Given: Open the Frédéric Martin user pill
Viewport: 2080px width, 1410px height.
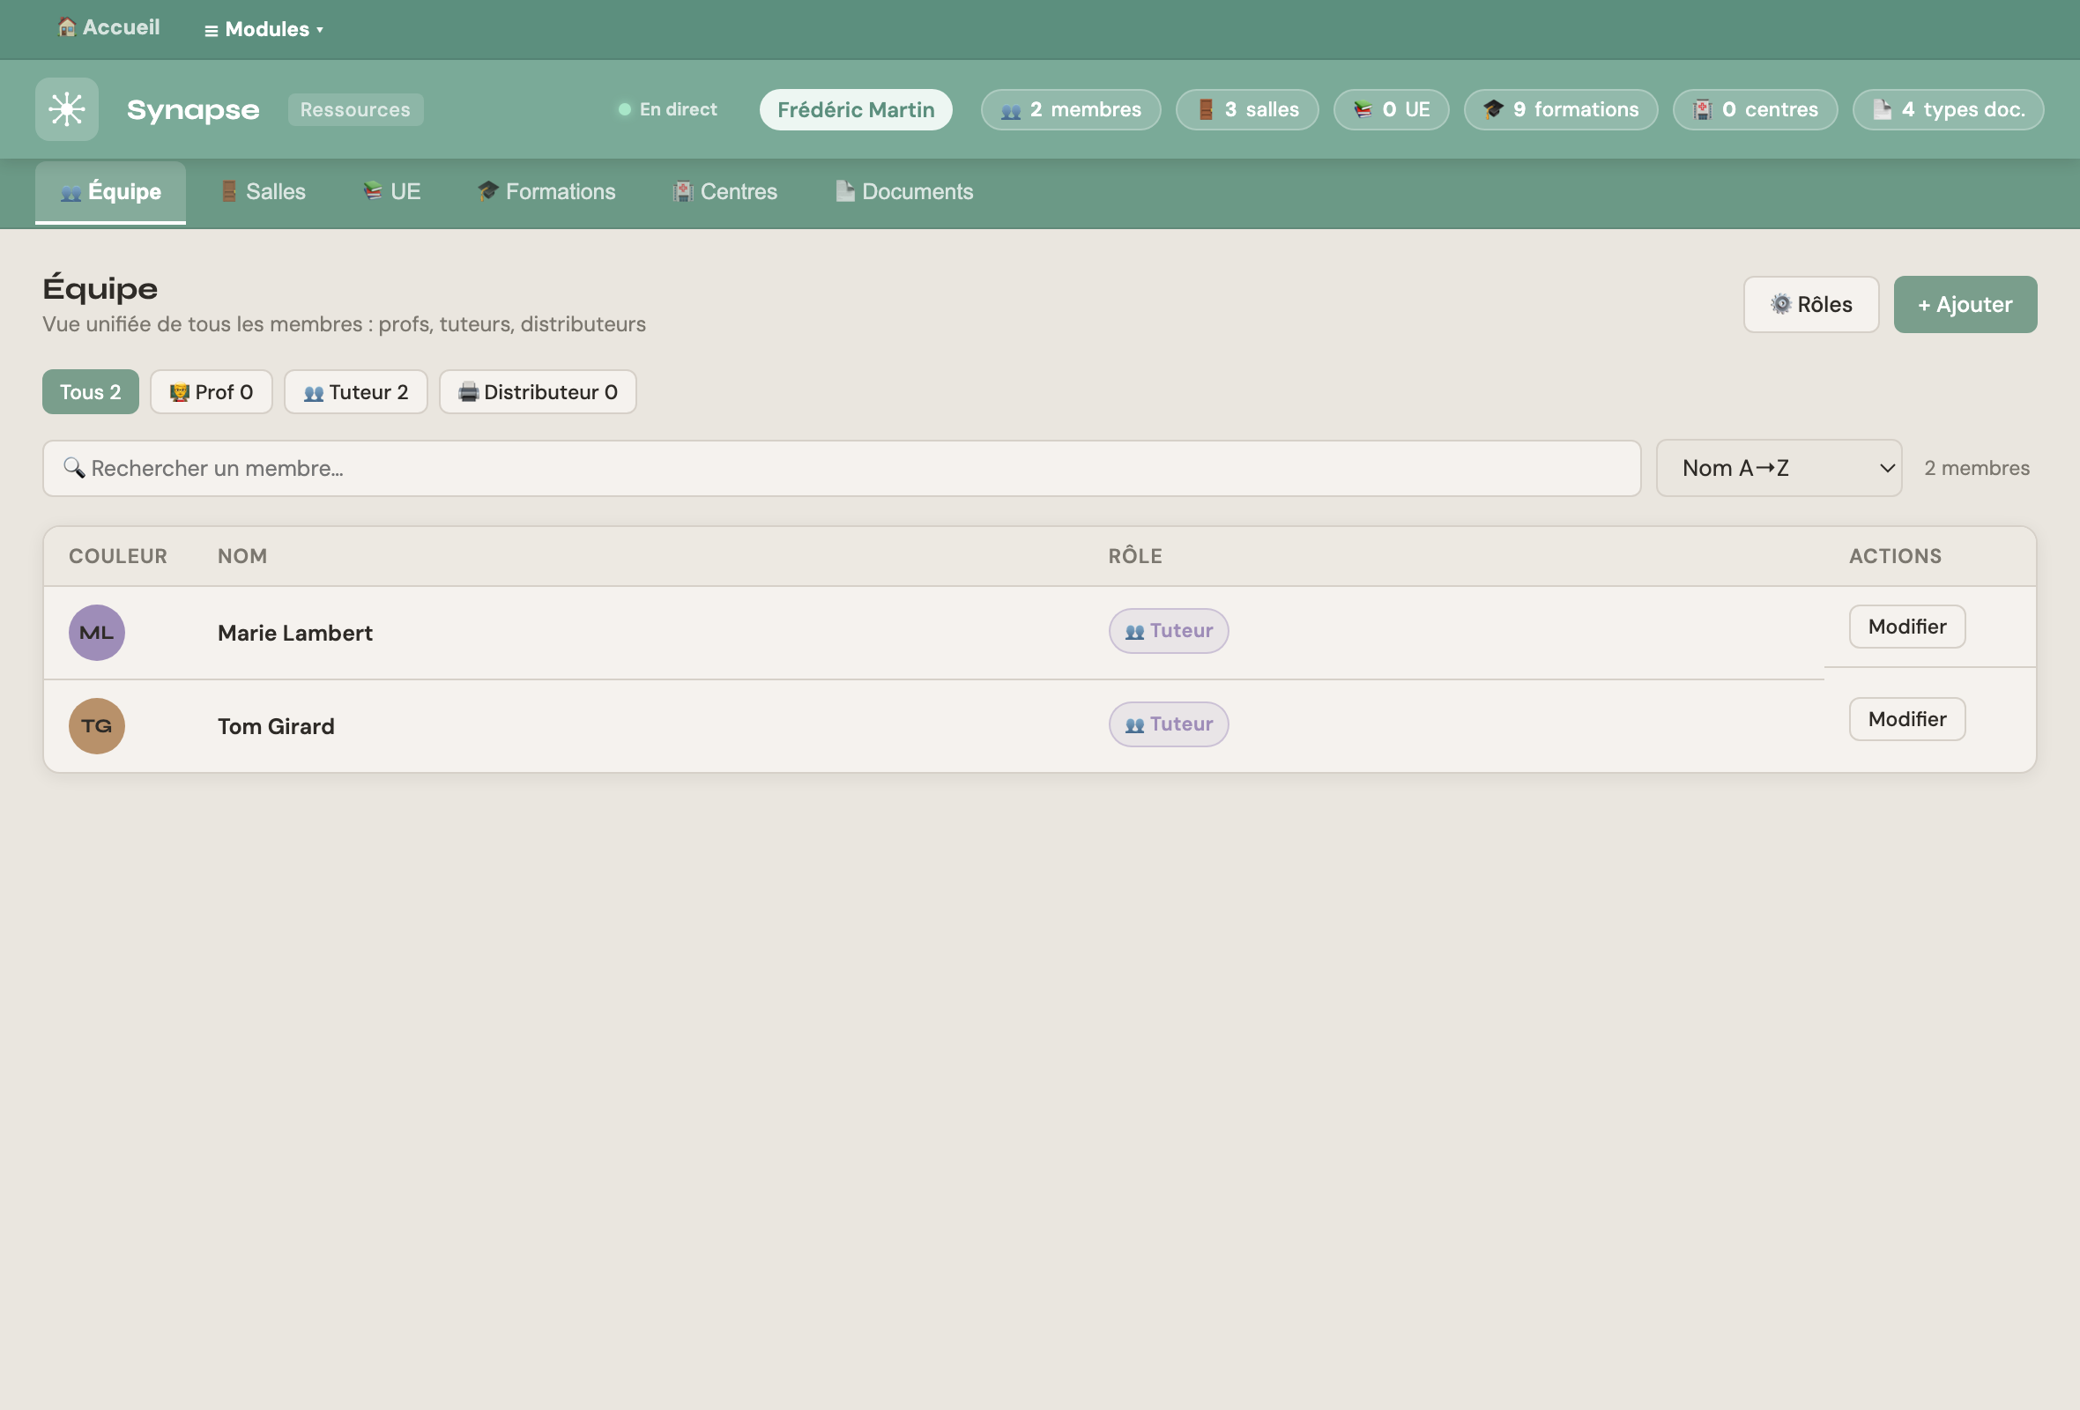Looking at the screenshot, I should pyautogui.click(x=856, y=109).
